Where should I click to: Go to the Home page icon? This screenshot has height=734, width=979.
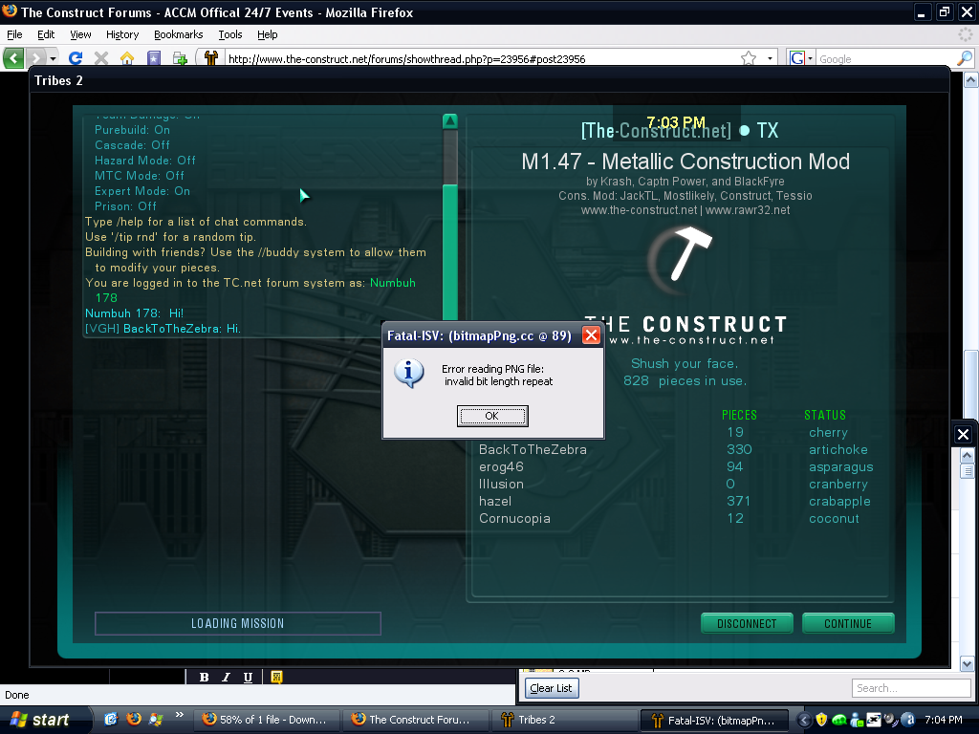(x=127, y=58)
